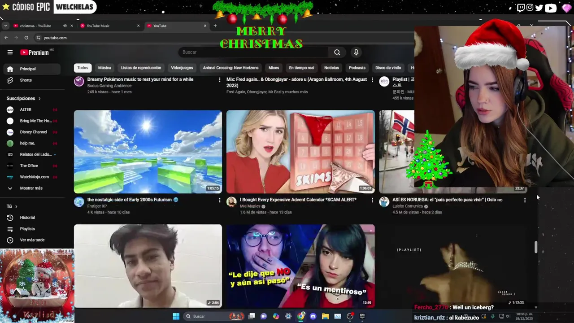Open Discord from the taskbar
The height and width of the screenshot is (323, 574).
(313, 316)
